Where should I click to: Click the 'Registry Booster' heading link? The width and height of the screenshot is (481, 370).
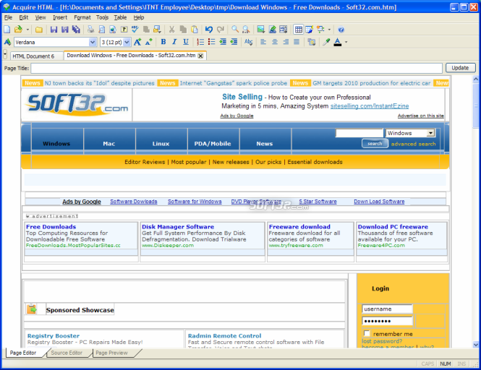click(54, 335)
